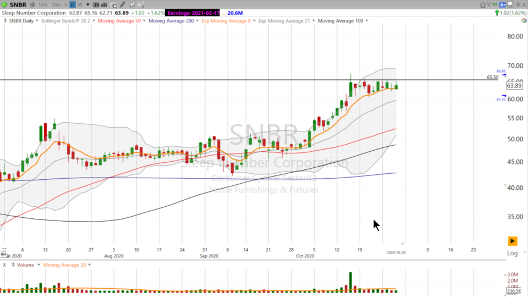Viewport: 528px width, 297px height.
Task: Click the SNBR ticker symbol field
Action: (x=18, y=5)
